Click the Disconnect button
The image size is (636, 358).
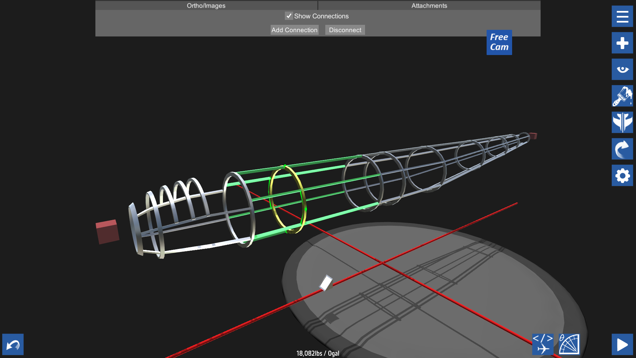[345, 30]
